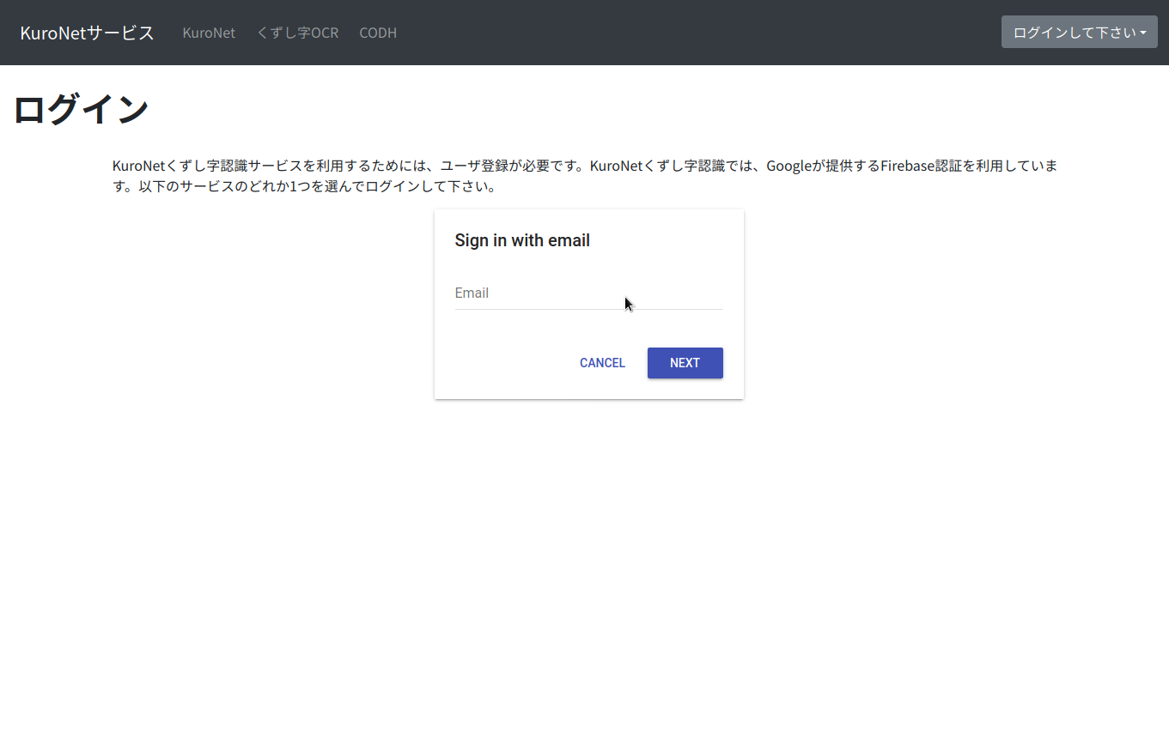The width and height of the screenshot is (1169, 750).
Task: Click CANCEL to dismiss the sign-in dialog
Action: pyautogui.click(x=602, y=362)
